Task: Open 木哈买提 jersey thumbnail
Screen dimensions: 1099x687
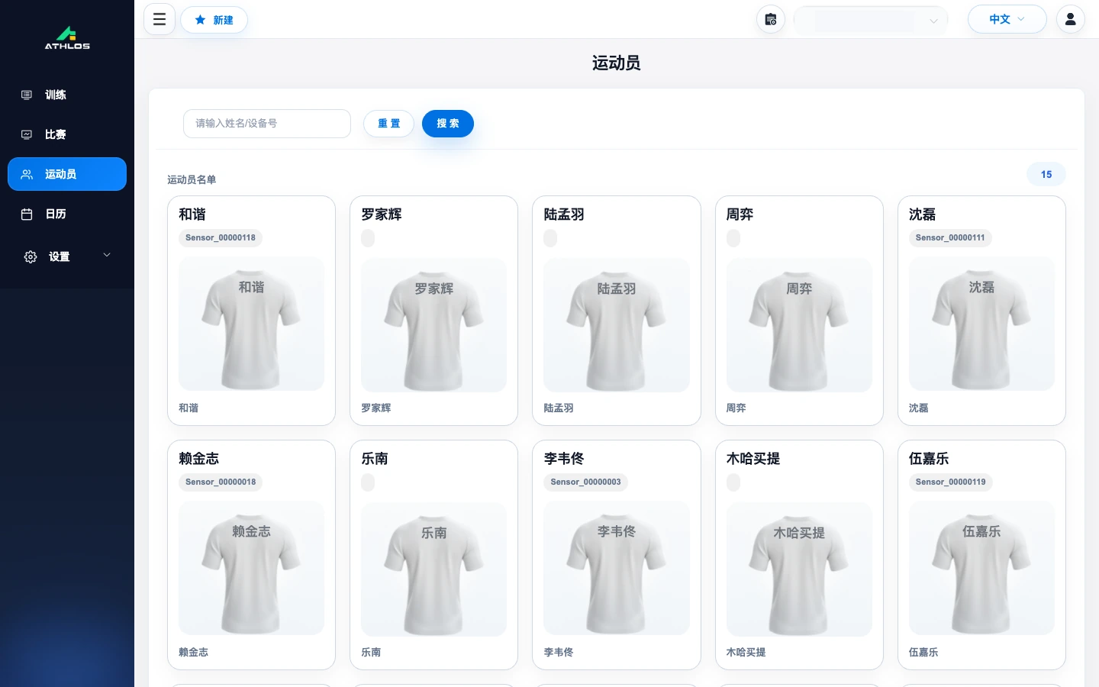Action: tap(799, 569)
